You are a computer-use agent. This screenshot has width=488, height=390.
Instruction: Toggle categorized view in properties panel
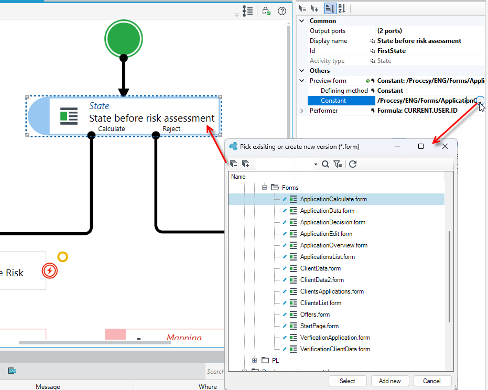[330, 8]
